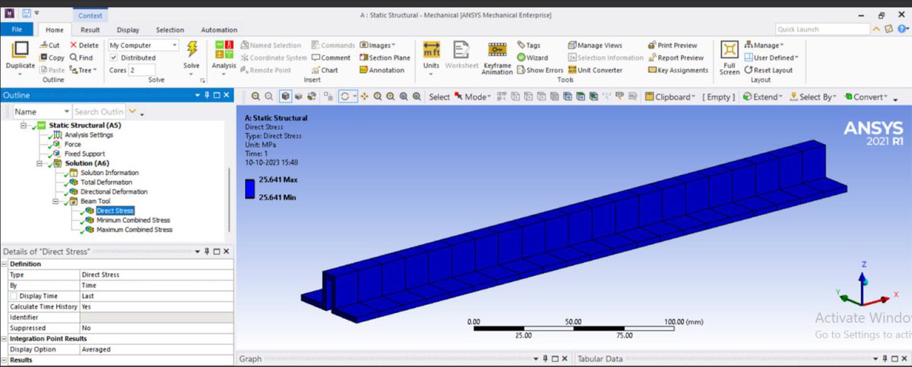
Task: Collapse the Integration Point Results section
Action: point(5,338)
